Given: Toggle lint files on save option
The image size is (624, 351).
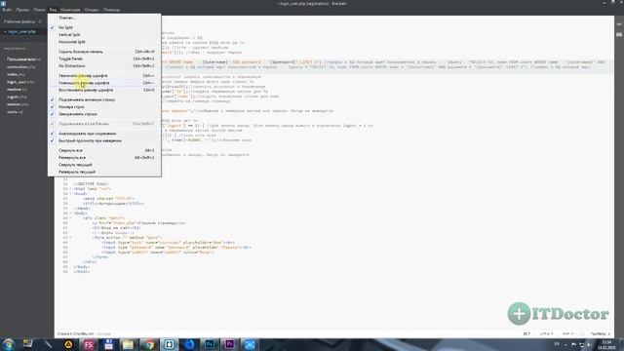Looking at the screenshot, I should pyautogui.click(x=104, y=134).
